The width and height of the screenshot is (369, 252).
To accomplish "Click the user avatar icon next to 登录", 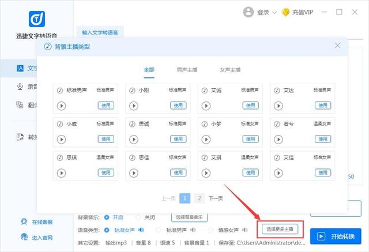I will [248, 12].
